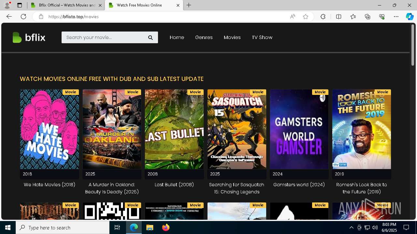Viewport: 417px width, 234px height.
Task: Select Watch Free Movies Online tab
Action: pos(144,5)
